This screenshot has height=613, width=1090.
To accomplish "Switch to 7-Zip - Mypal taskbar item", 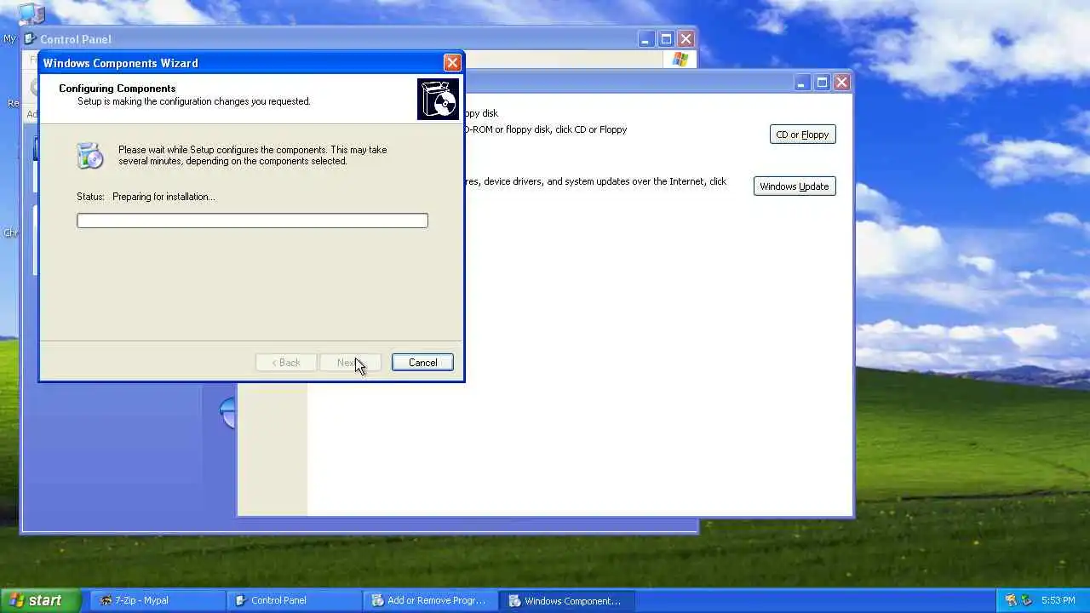I will [158, 600].
